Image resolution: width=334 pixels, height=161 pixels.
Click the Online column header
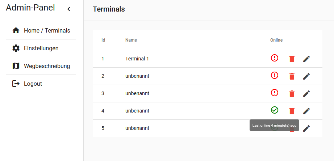click(276, 40)
